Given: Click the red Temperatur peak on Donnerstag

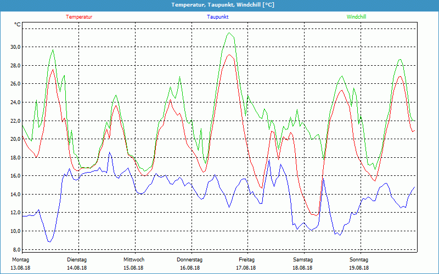Looking at the screenshot, I should click(x=229, y=54).
